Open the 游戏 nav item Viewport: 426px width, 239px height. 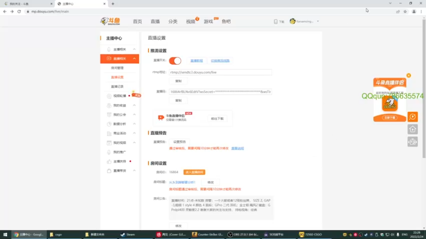pos(208,21)
